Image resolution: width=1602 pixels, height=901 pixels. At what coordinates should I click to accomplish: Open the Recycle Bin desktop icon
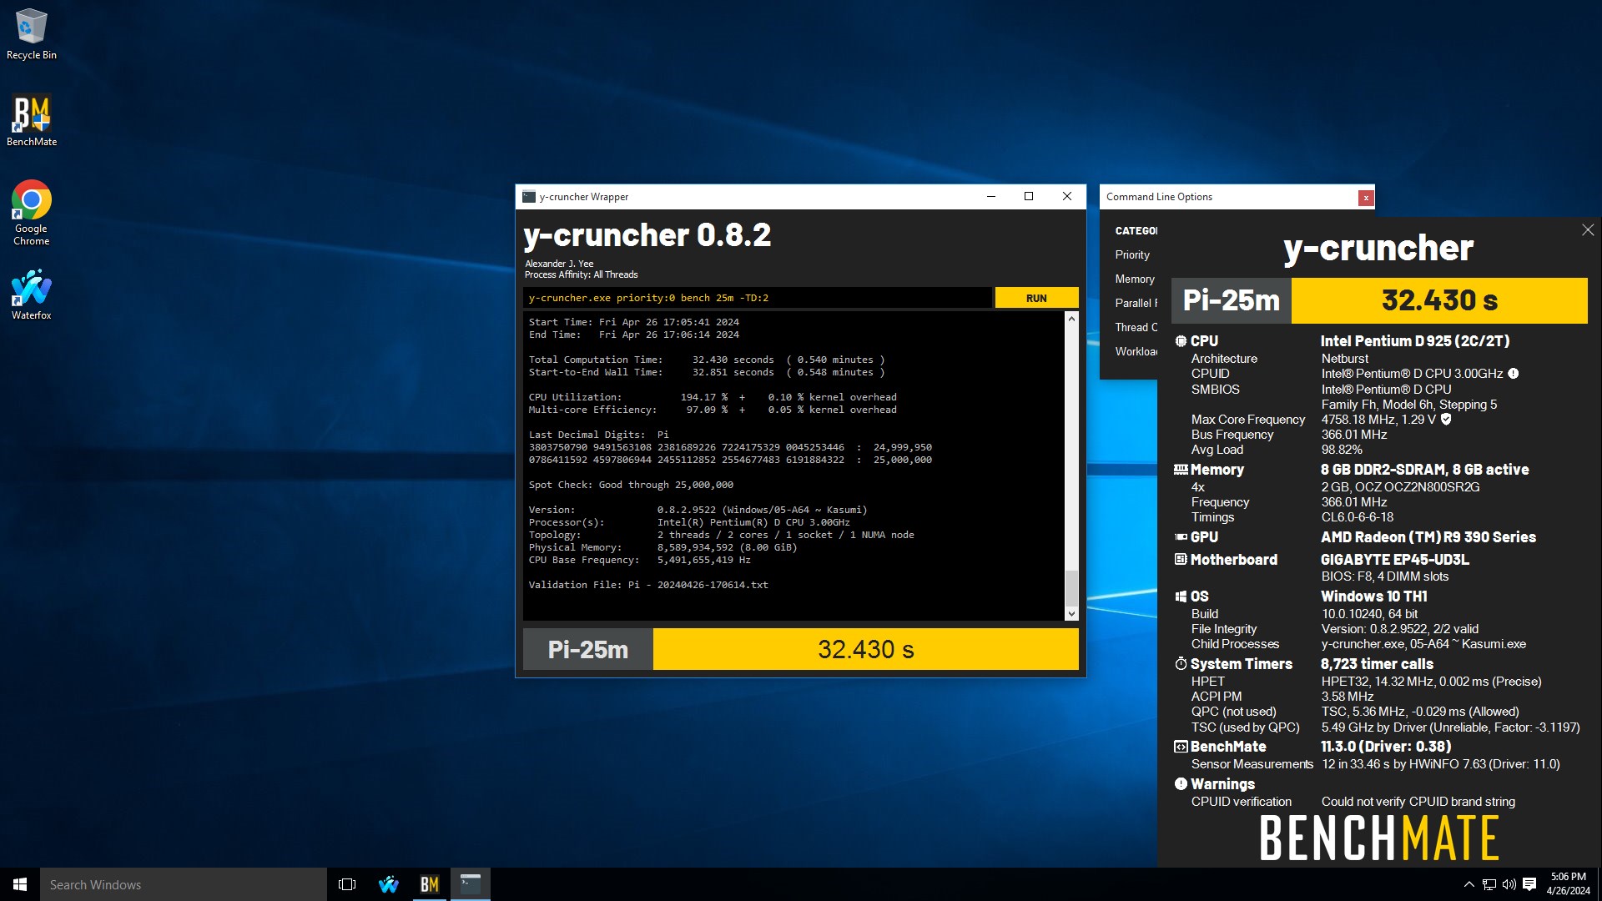(x=32, y=34)
